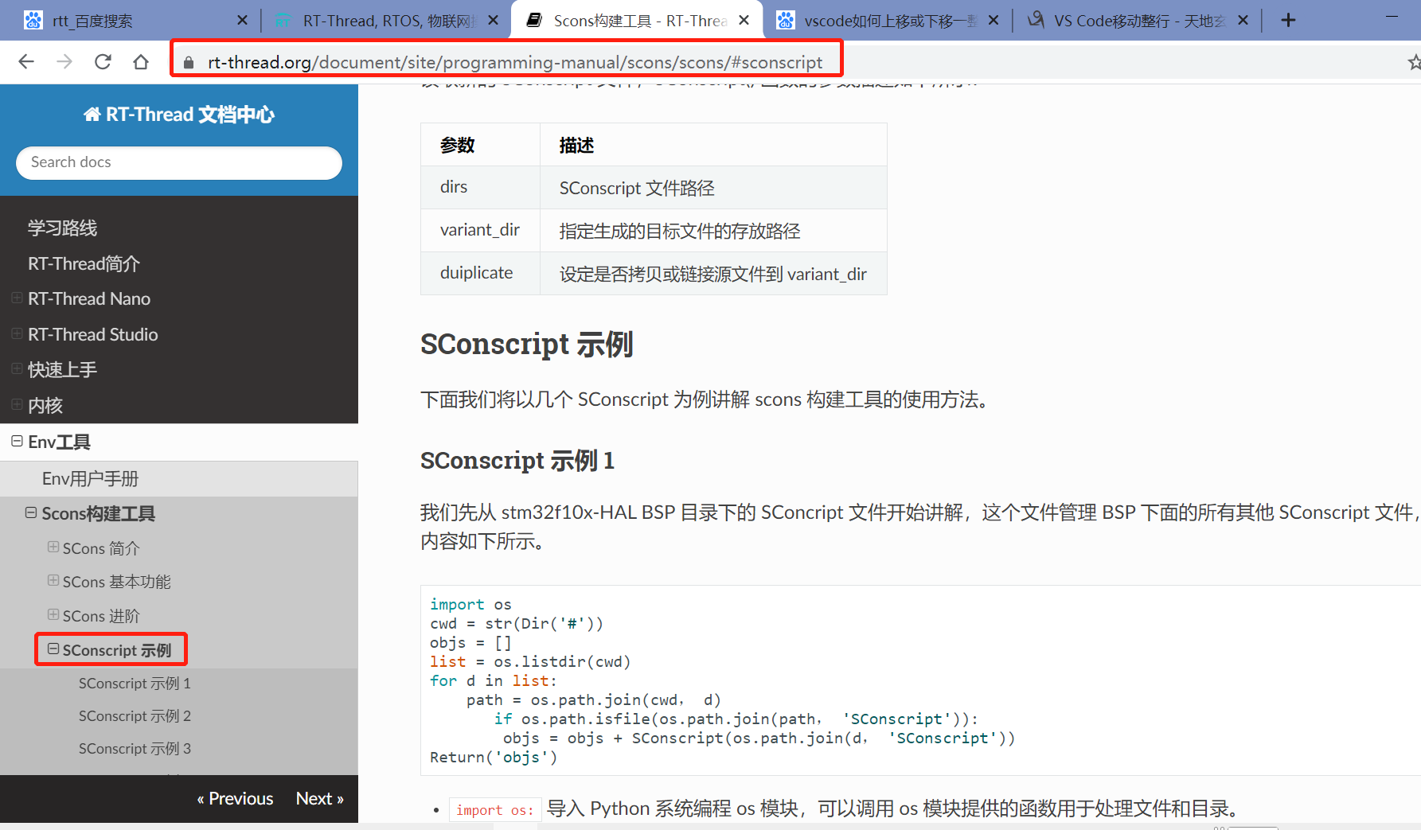
Task: Click the browser forward arrow
Action: point(64,62)
